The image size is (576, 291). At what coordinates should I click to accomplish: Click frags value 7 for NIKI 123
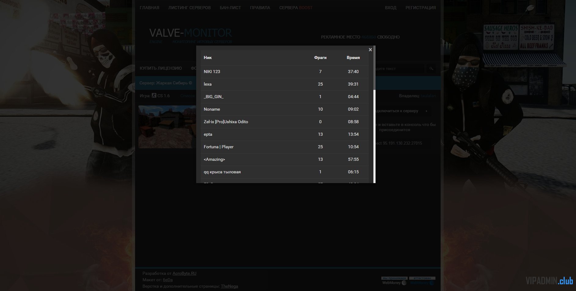(320, 72)
